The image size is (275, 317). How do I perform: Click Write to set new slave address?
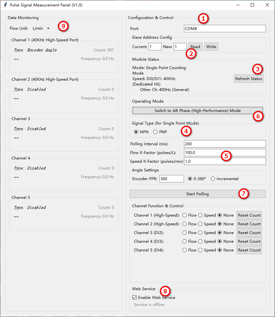211,46
